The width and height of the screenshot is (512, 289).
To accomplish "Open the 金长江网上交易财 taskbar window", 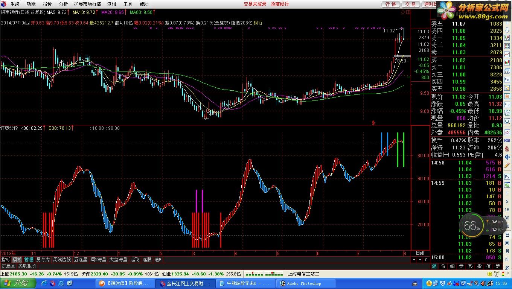I will [x=185, y=283].
